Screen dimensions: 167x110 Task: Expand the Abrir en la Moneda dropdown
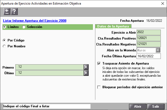158,50
